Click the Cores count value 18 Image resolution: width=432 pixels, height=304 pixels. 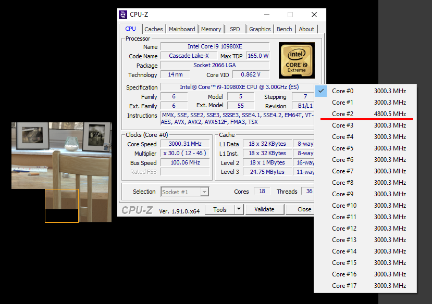click(262, 191)
